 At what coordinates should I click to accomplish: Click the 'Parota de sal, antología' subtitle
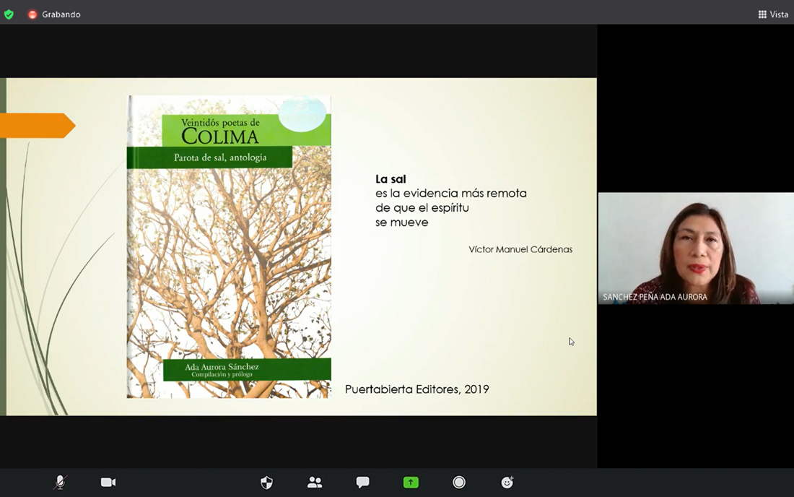[x=220, y=157]
